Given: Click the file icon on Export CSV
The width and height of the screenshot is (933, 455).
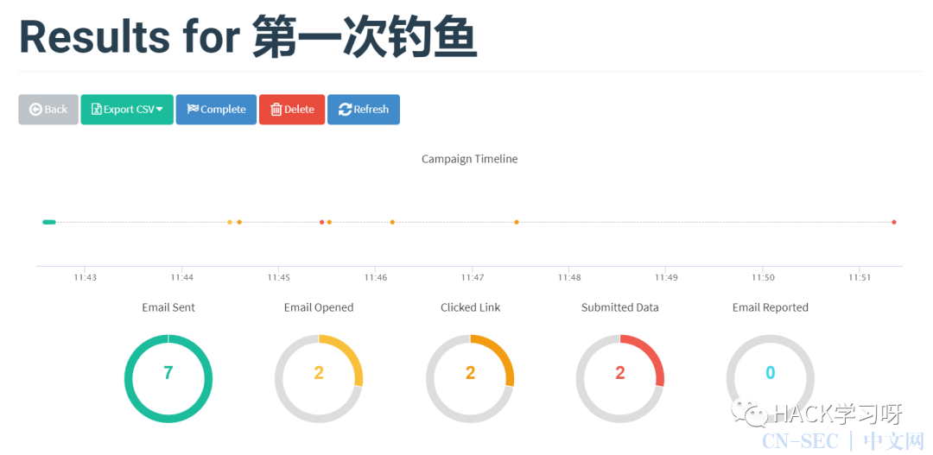Looking at the screenshot, I should (x=96, y=110).
